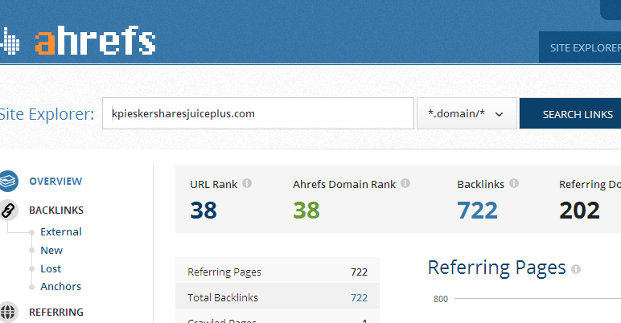Click the Total Backlinks row label
The width and height of the screenshot is (621, 323).
click(x=223, y=297)
